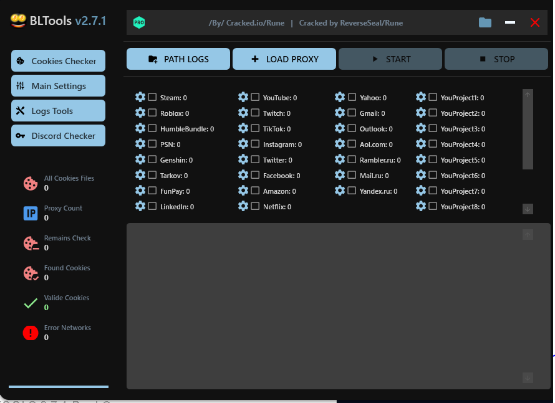The width and height of the screenshot is (555, 403).
Task: Open Gmail's gear configuration icon
Action: 340,113
